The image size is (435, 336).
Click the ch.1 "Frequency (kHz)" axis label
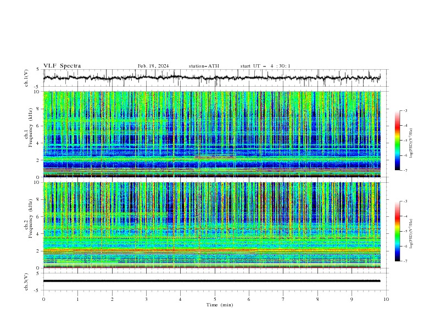31,127
